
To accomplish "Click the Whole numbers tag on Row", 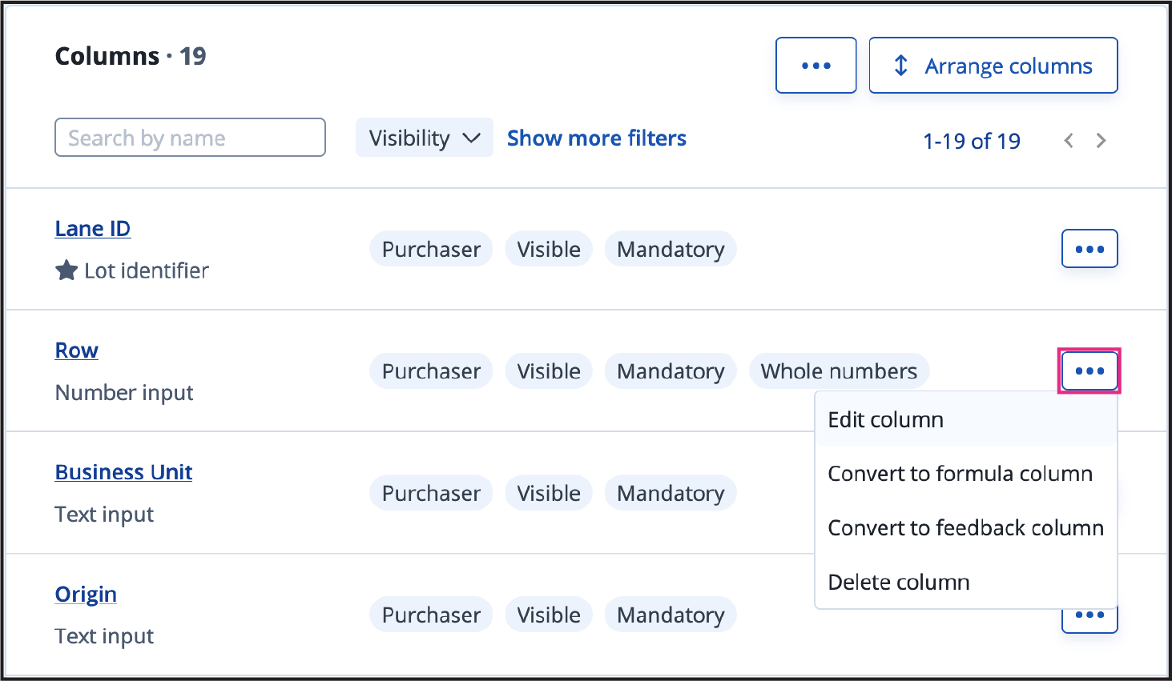I will (x=839, y=371).
